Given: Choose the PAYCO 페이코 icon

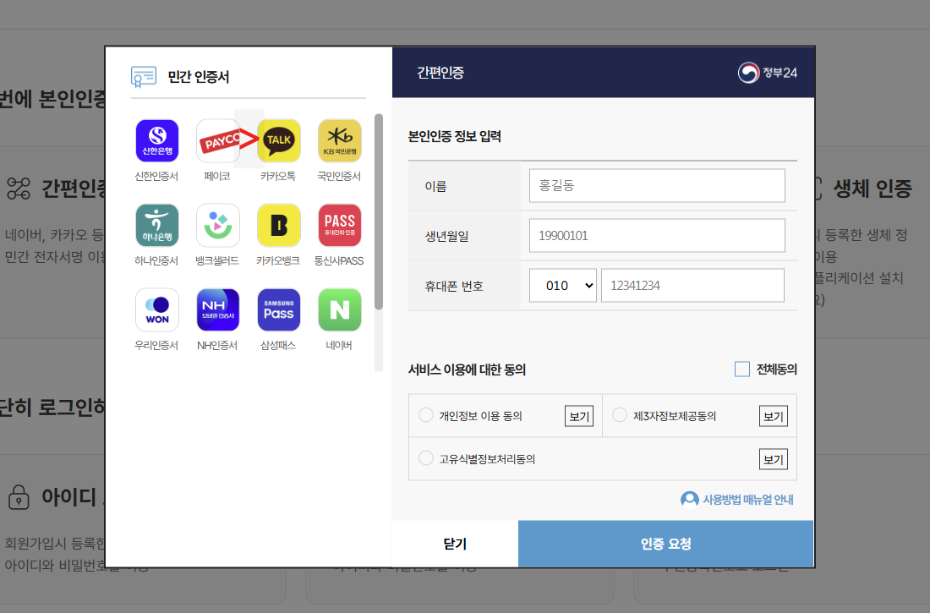Looking at the screenshot, I should pyautogui.click(x=217, y=140).
